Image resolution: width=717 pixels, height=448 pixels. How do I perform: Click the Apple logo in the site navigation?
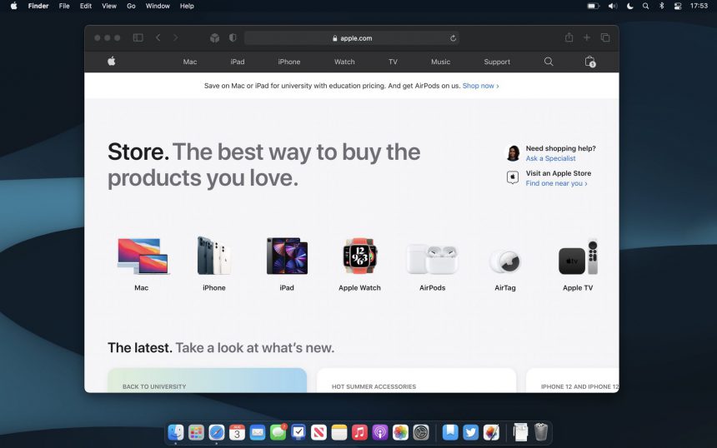[111, 61]
